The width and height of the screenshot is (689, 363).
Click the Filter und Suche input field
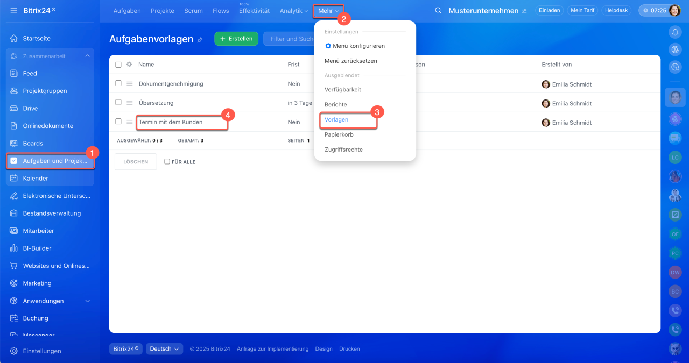pos(291,39)
